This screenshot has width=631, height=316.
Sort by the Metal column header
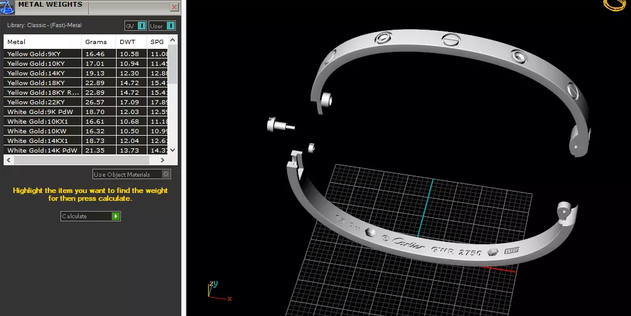[x=43, y=42]
